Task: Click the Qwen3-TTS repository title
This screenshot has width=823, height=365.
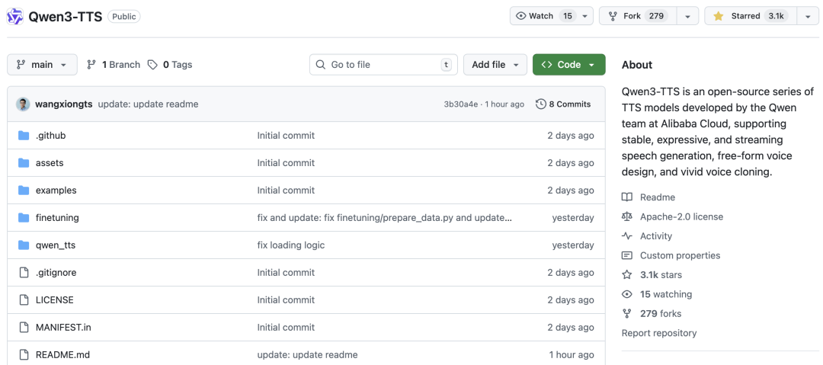Action: (65, 17)
